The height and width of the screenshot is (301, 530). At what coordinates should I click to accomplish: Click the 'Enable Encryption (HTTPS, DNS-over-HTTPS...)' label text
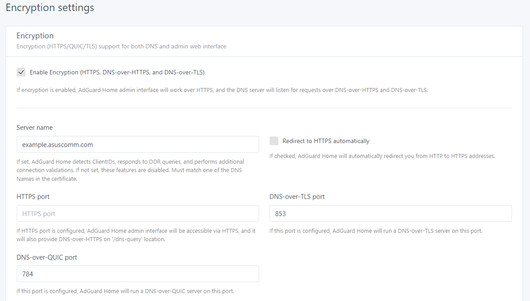pos(117,72)
